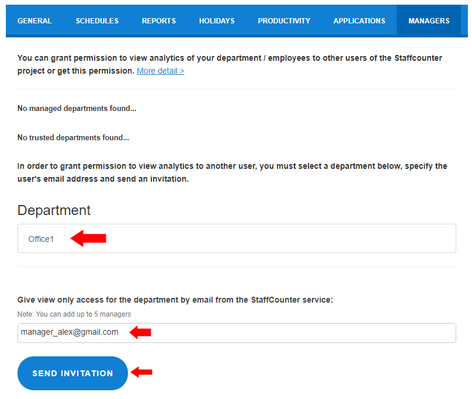Focus the manager email input field
The height and width of the screenshot is (399, 472).
tap(237, 333)
